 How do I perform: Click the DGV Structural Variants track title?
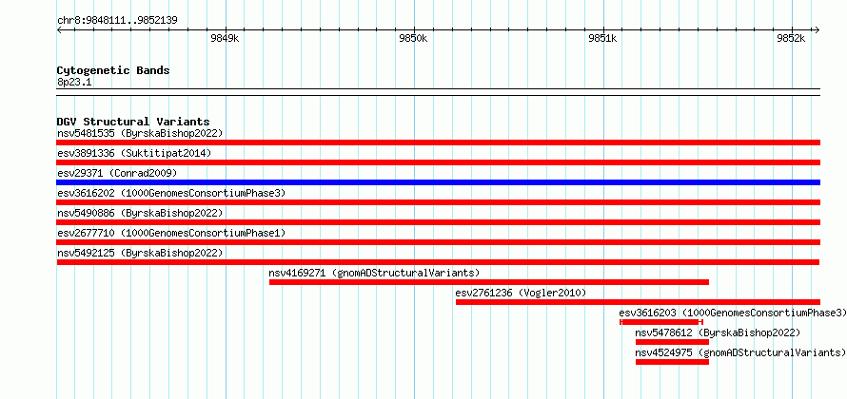133,122
